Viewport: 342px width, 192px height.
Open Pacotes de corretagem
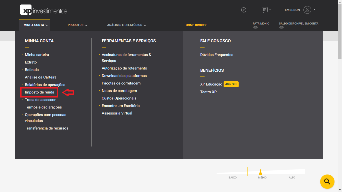coord(121,83)
